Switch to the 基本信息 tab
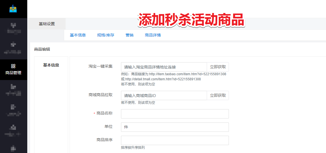The image size is (326, 153). click(78, 35)
